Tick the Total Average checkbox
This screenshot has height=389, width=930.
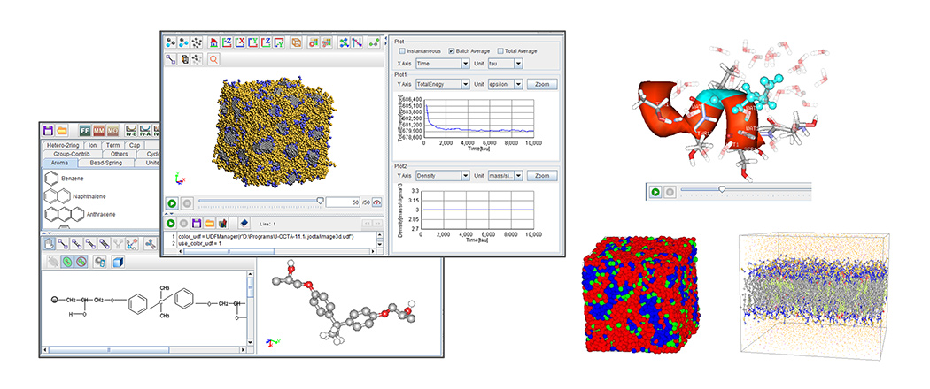(501, 50)
